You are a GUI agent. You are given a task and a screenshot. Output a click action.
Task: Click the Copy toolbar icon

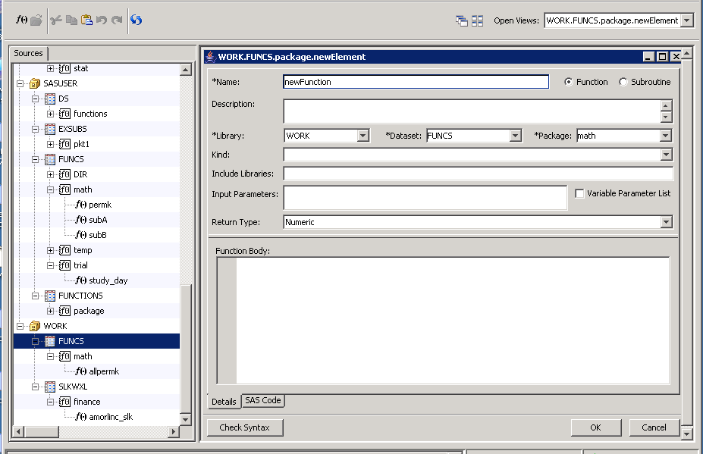tap(71, 20)
